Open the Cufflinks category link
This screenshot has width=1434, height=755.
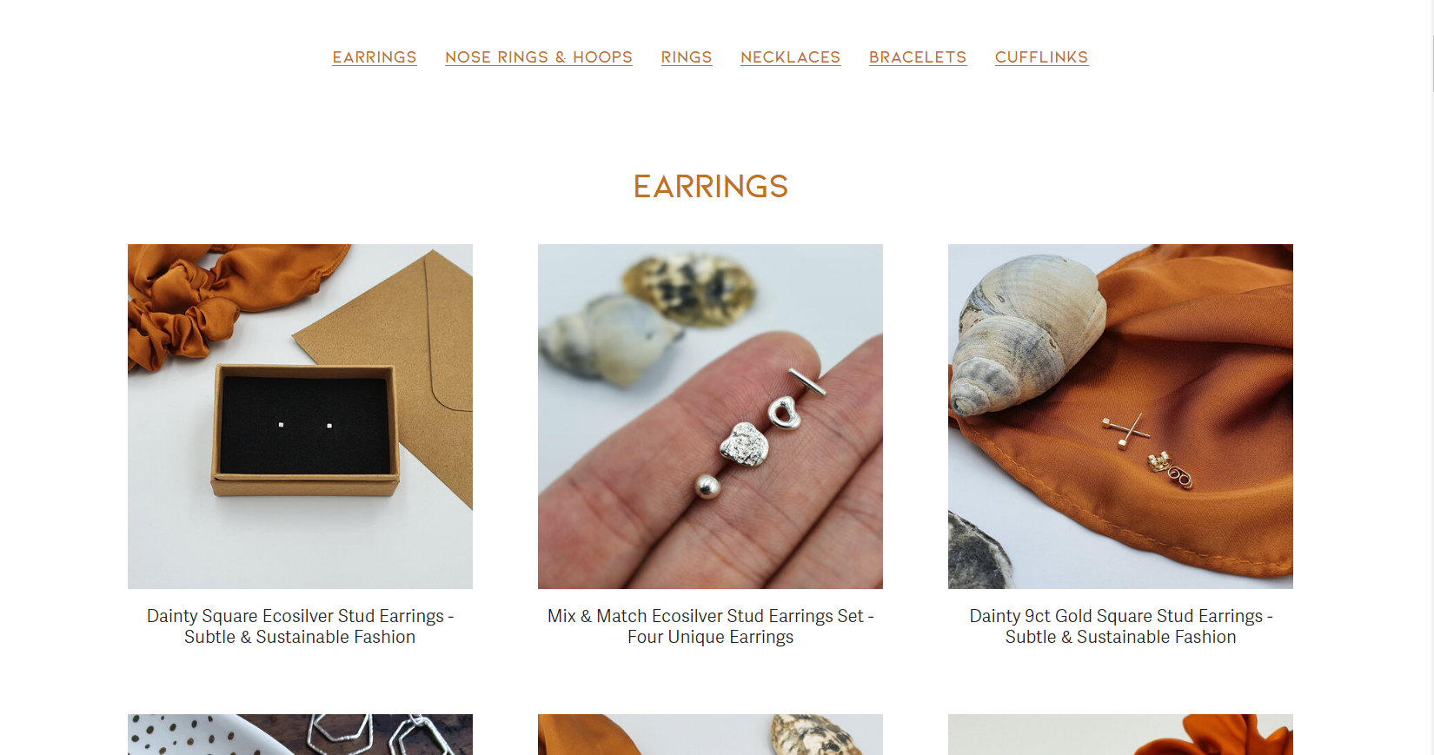(x=1041, y=57)
